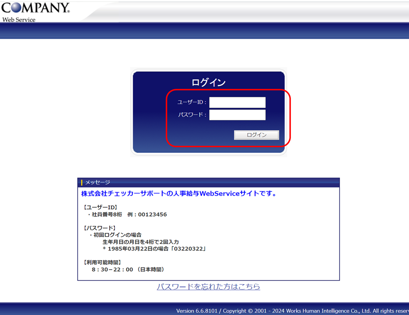Viewport: 409px width, 315px height.
Task: Click the blue 株式会社チェッカーサポート headline
Action: tap(179, 194)
